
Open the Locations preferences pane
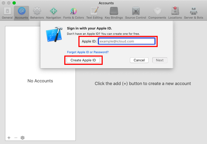175,13
